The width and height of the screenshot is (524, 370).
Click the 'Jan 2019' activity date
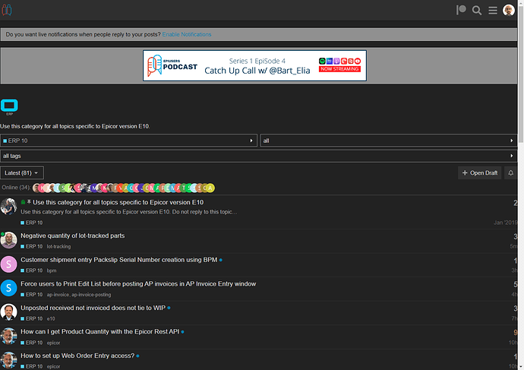(x=505, y=223)
